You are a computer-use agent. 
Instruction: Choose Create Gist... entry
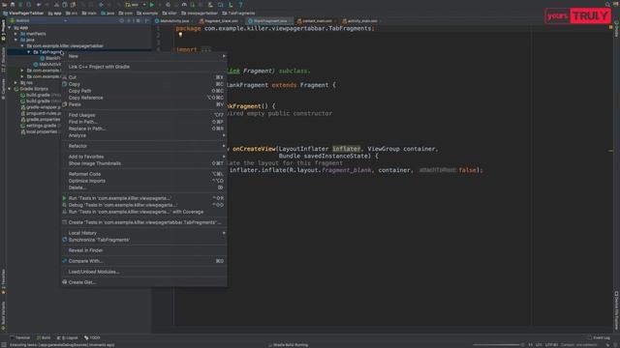pos(144,282)
